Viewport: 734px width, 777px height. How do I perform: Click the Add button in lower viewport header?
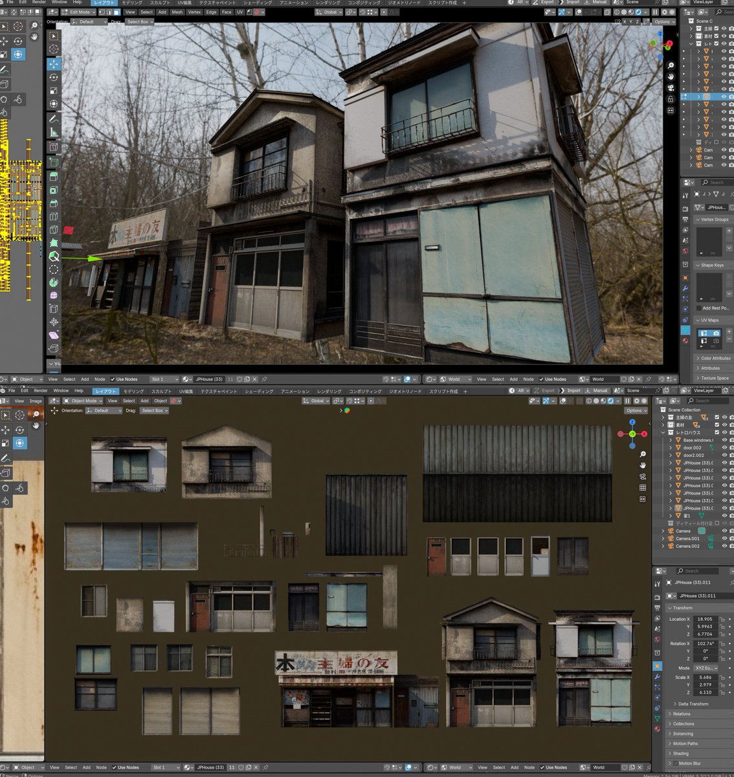pos(145,401)
